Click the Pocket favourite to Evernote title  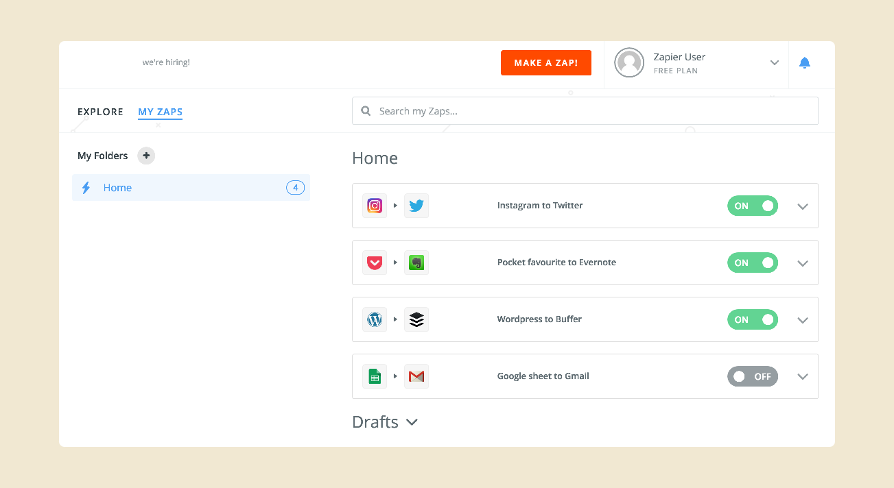pos(556,263)
